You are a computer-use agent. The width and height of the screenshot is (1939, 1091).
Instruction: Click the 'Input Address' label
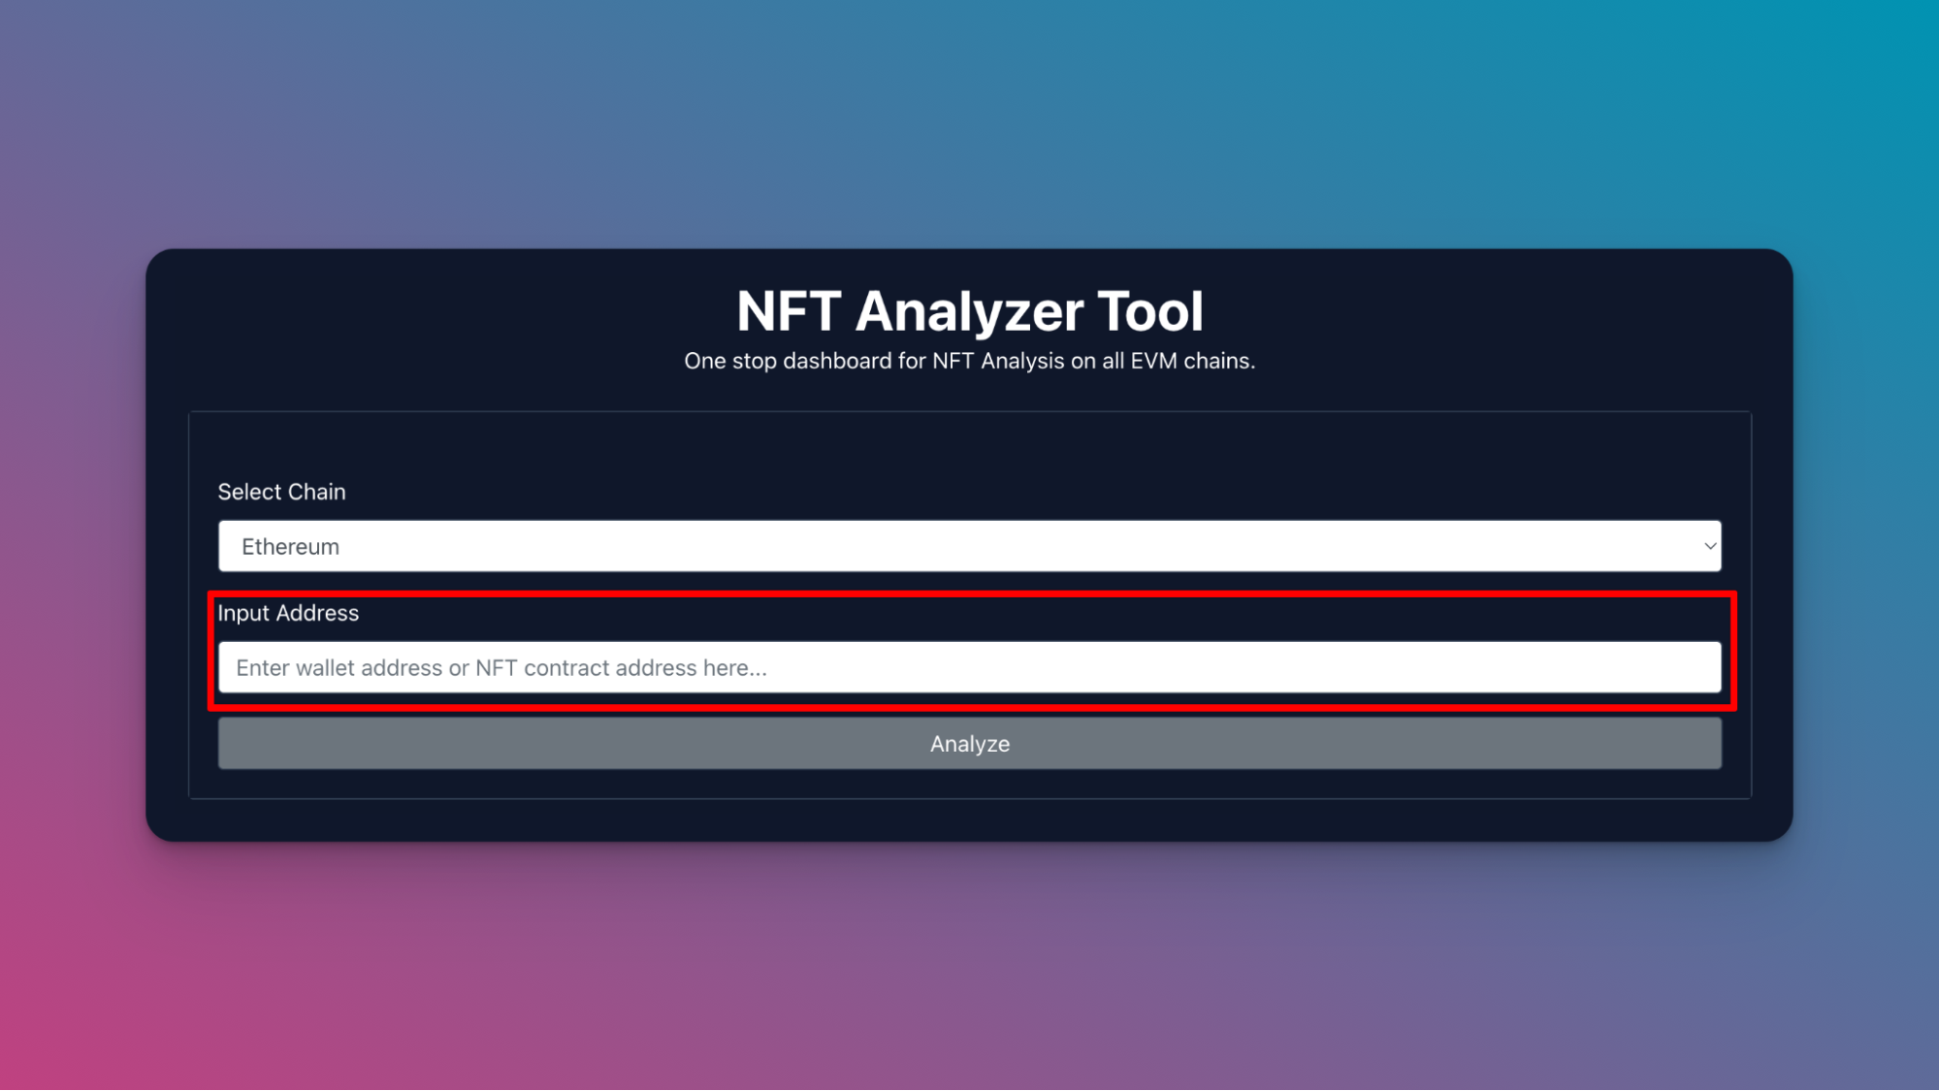(288, 613)
